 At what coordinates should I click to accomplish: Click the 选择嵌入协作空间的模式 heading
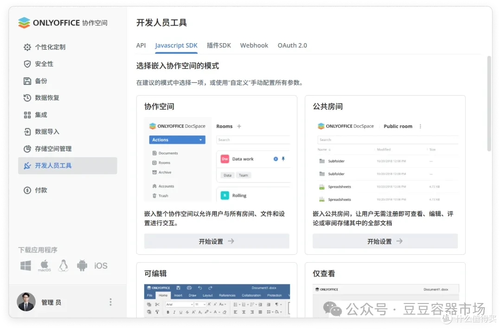(178, 66)
